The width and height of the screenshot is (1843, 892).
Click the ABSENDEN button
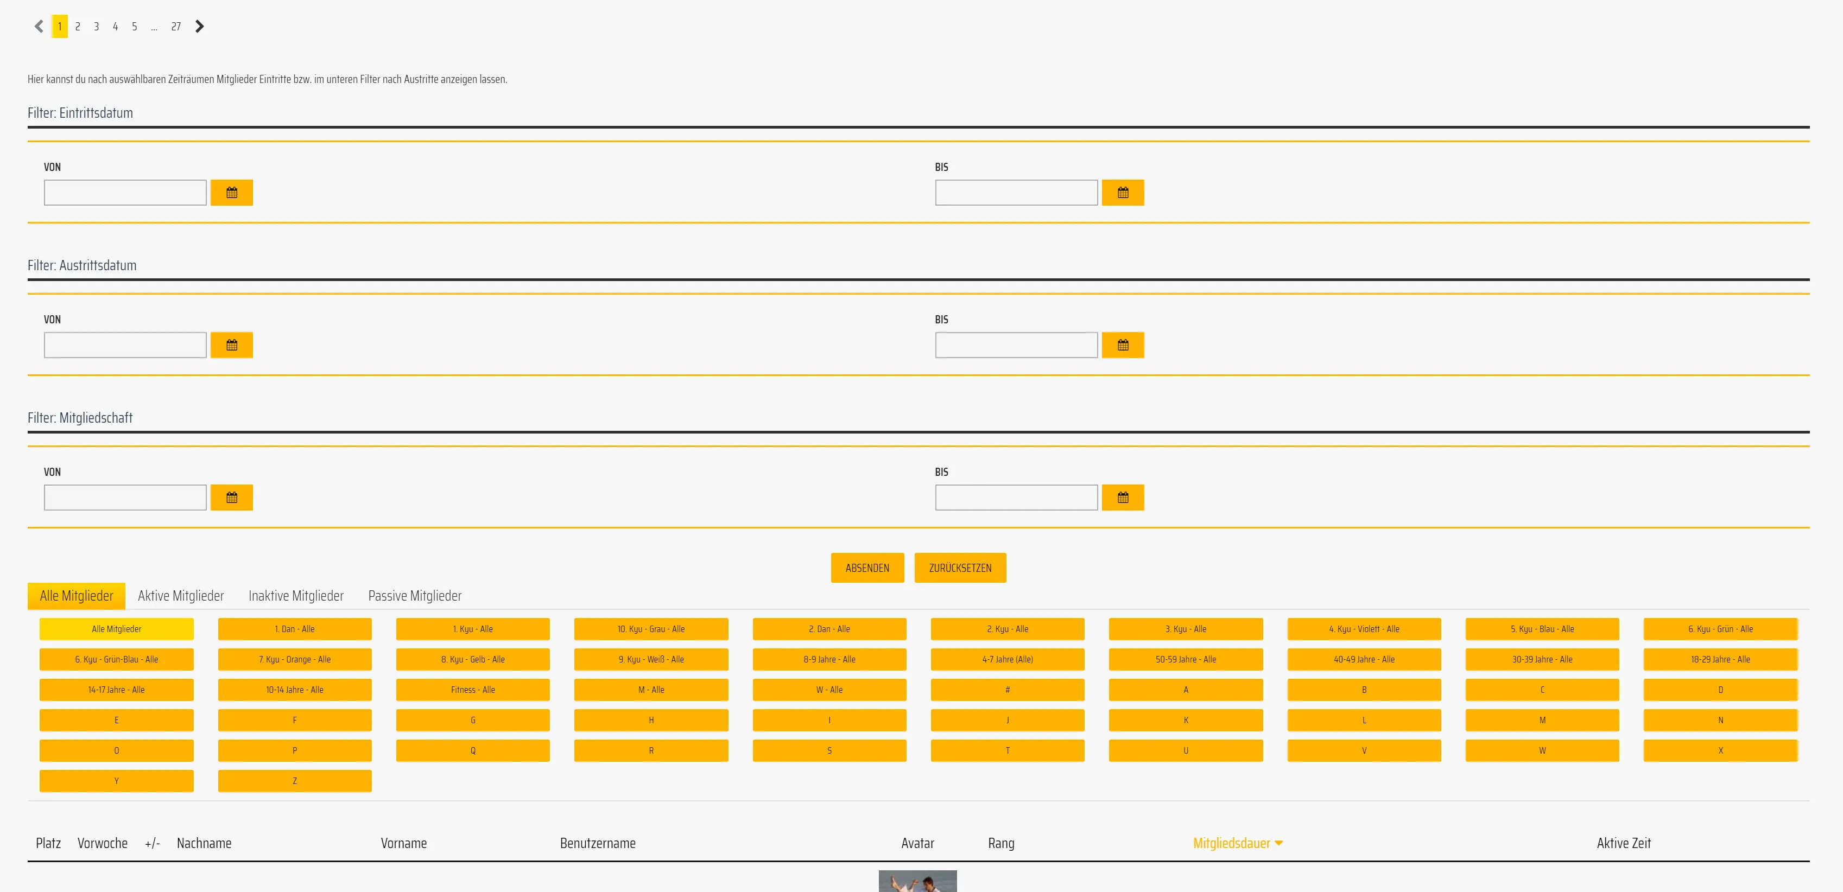[x=867, y=568]
